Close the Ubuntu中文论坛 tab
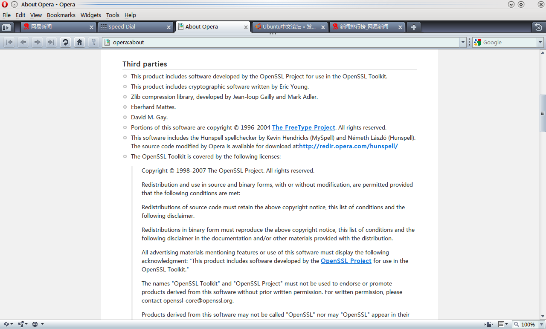 pos(323,27)
